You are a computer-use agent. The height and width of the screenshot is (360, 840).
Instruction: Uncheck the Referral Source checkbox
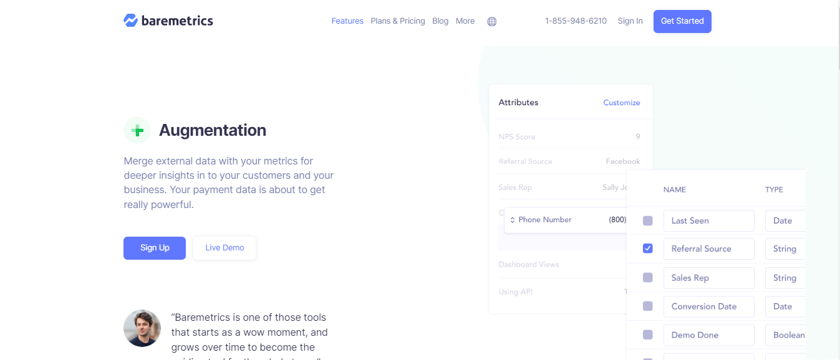tap(647, 248)
